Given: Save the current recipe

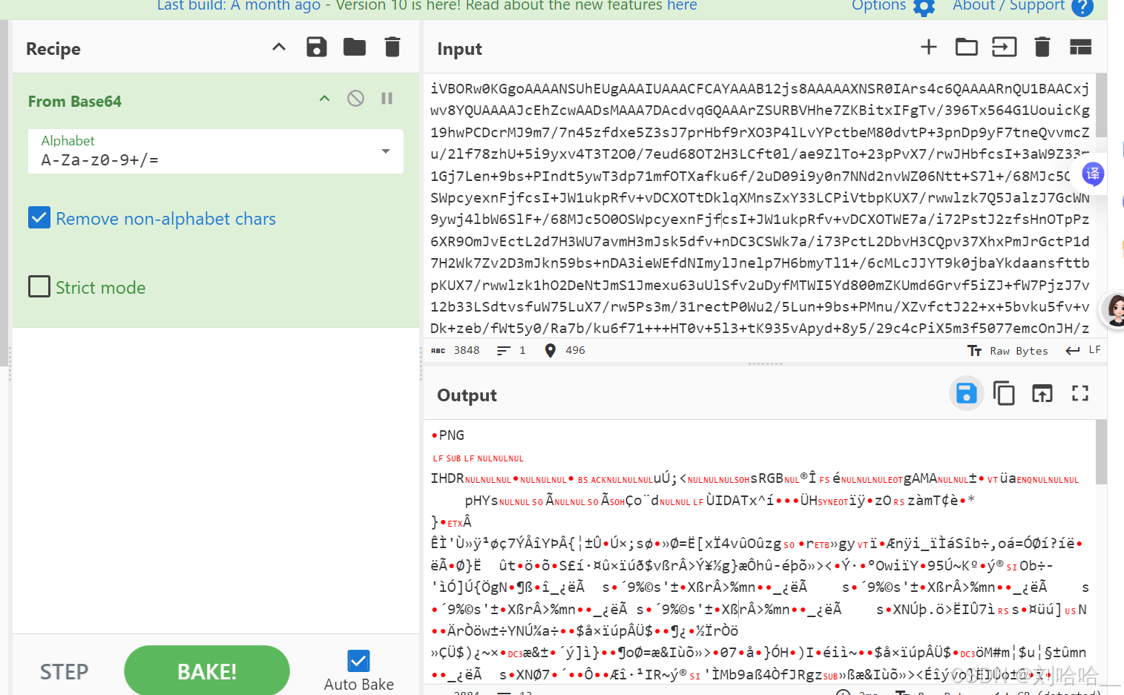Looking at the screenshot, I should 317,47.
